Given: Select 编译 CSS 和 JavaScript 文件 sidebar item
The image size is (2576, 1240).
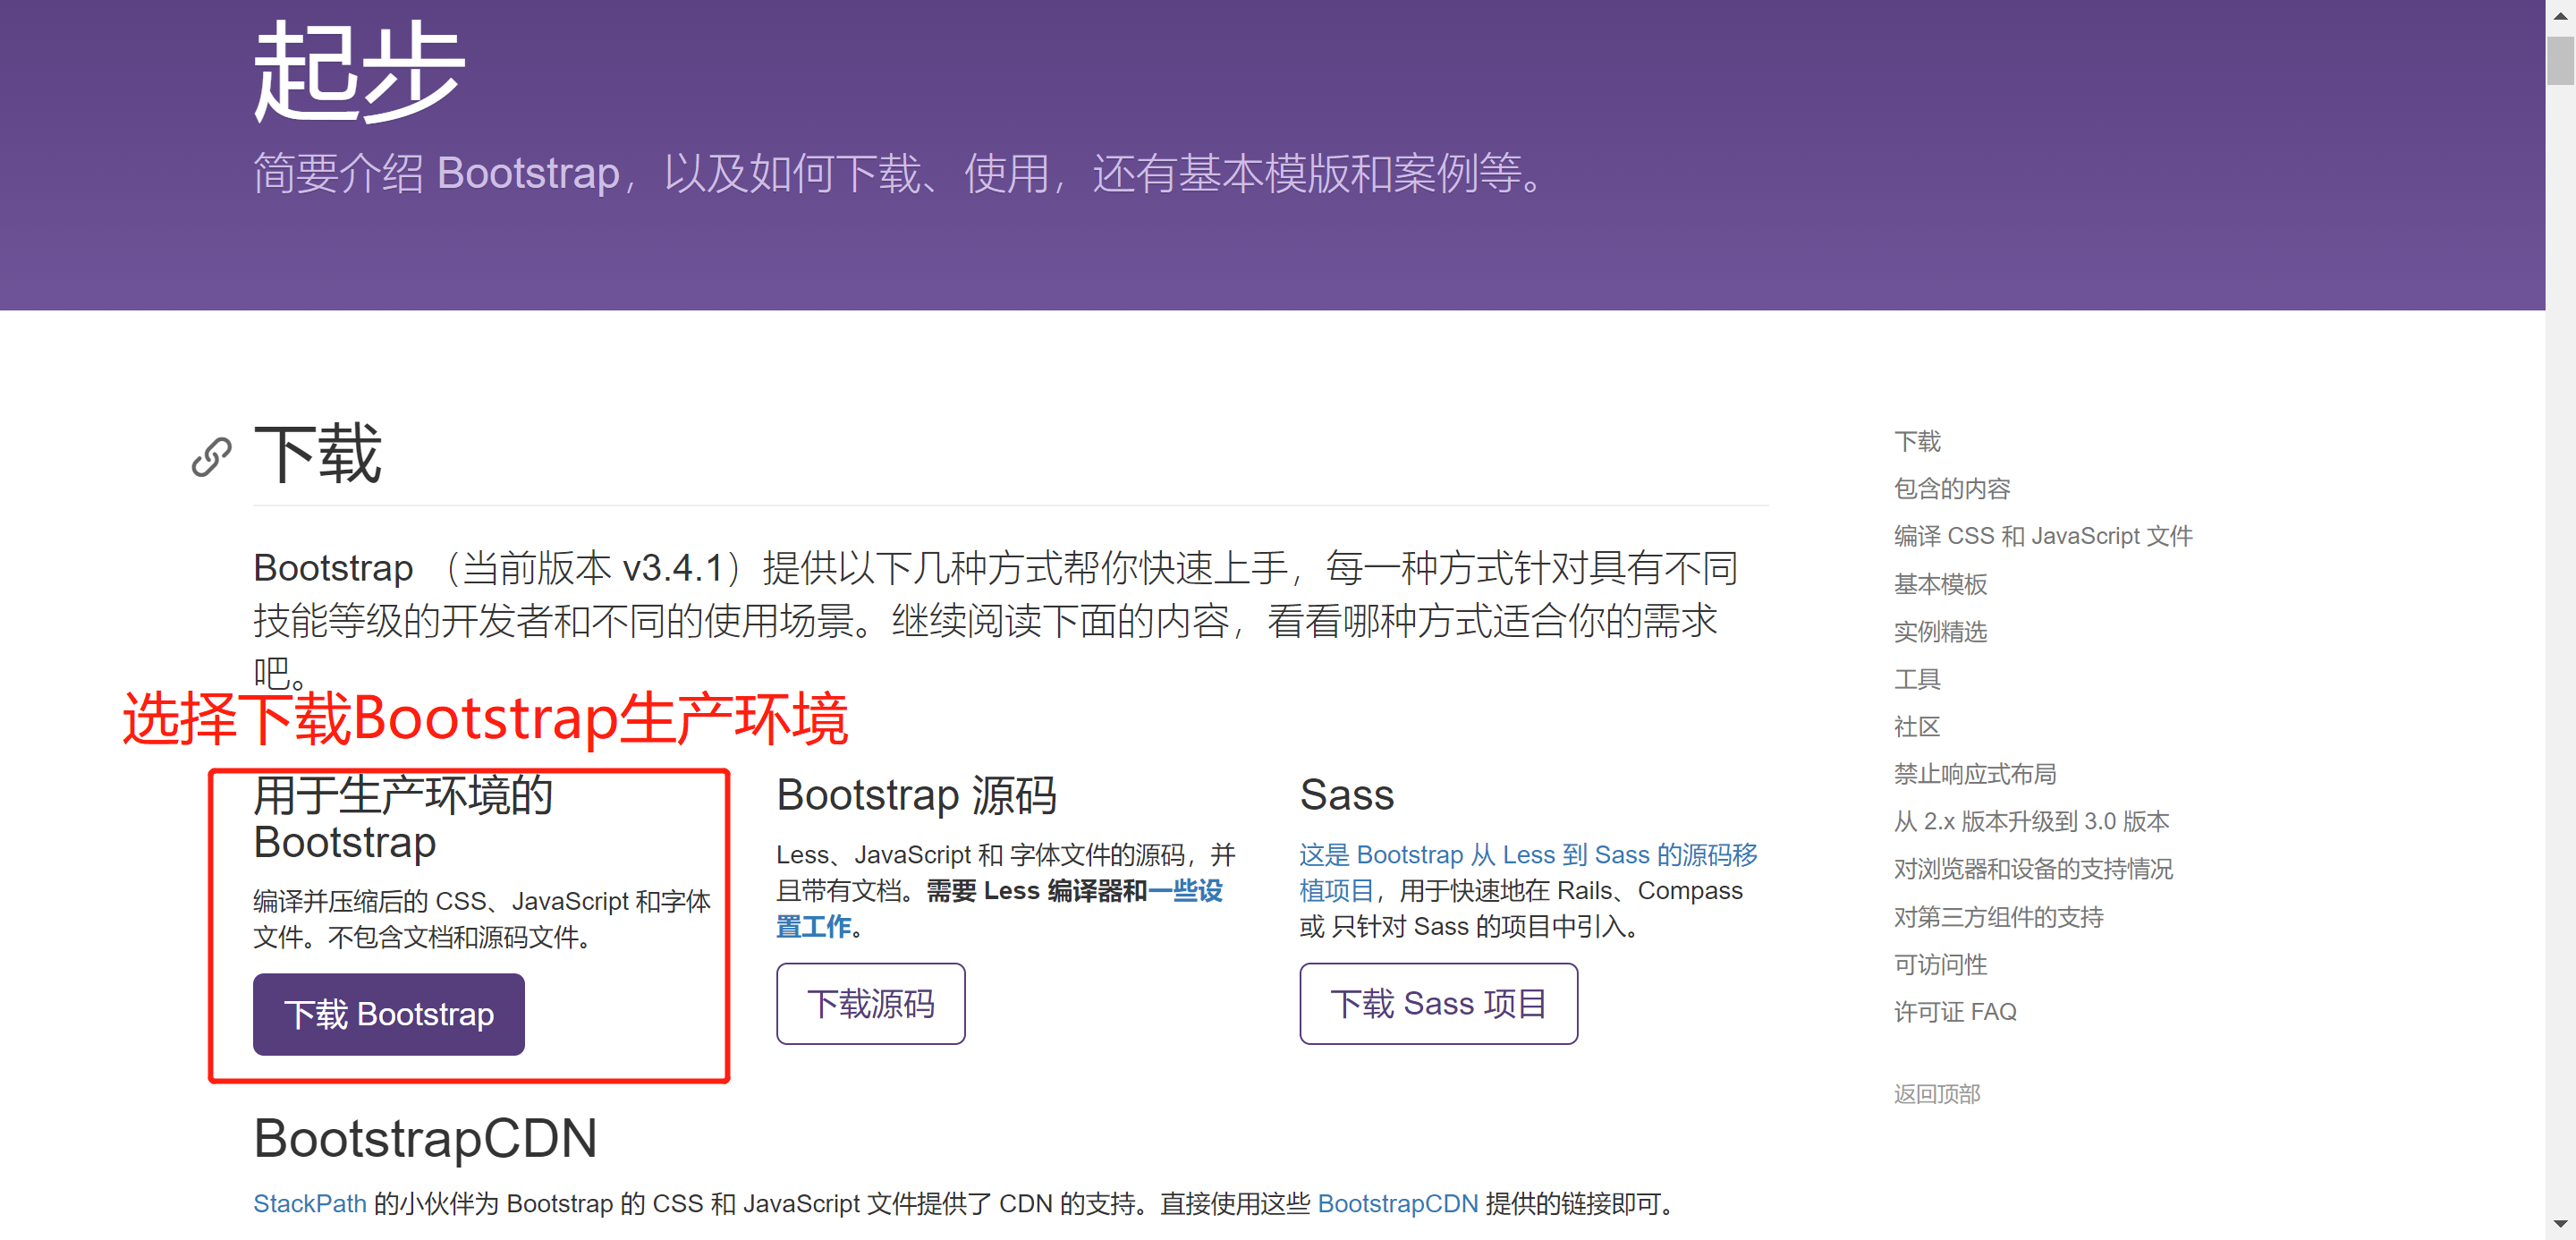Looking at the screenshot, I should tap(2042, 536).
